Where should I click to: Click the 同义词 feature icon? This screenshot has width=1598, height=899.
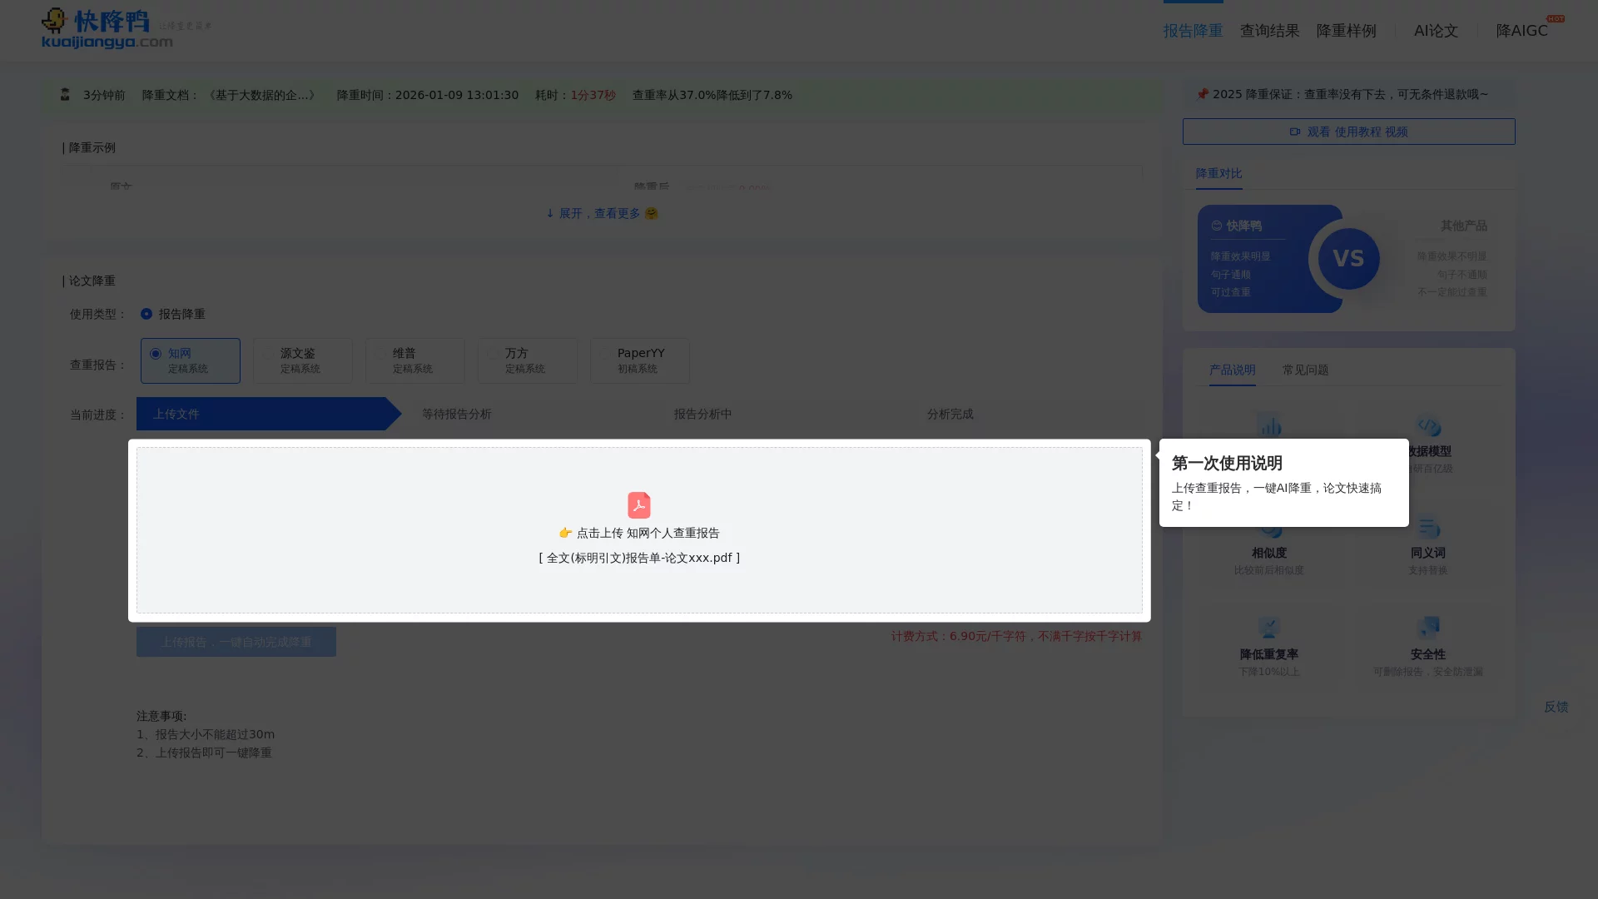(x=1428, y=527)
